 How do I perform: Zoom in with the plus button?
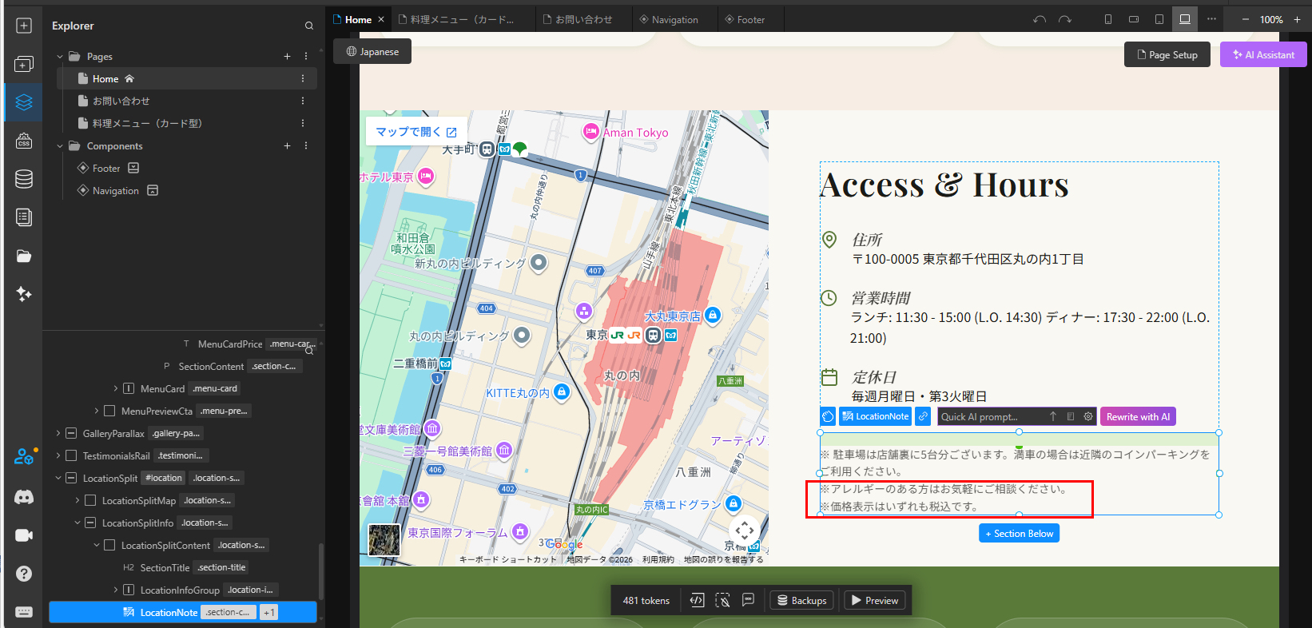point(1297,19)
